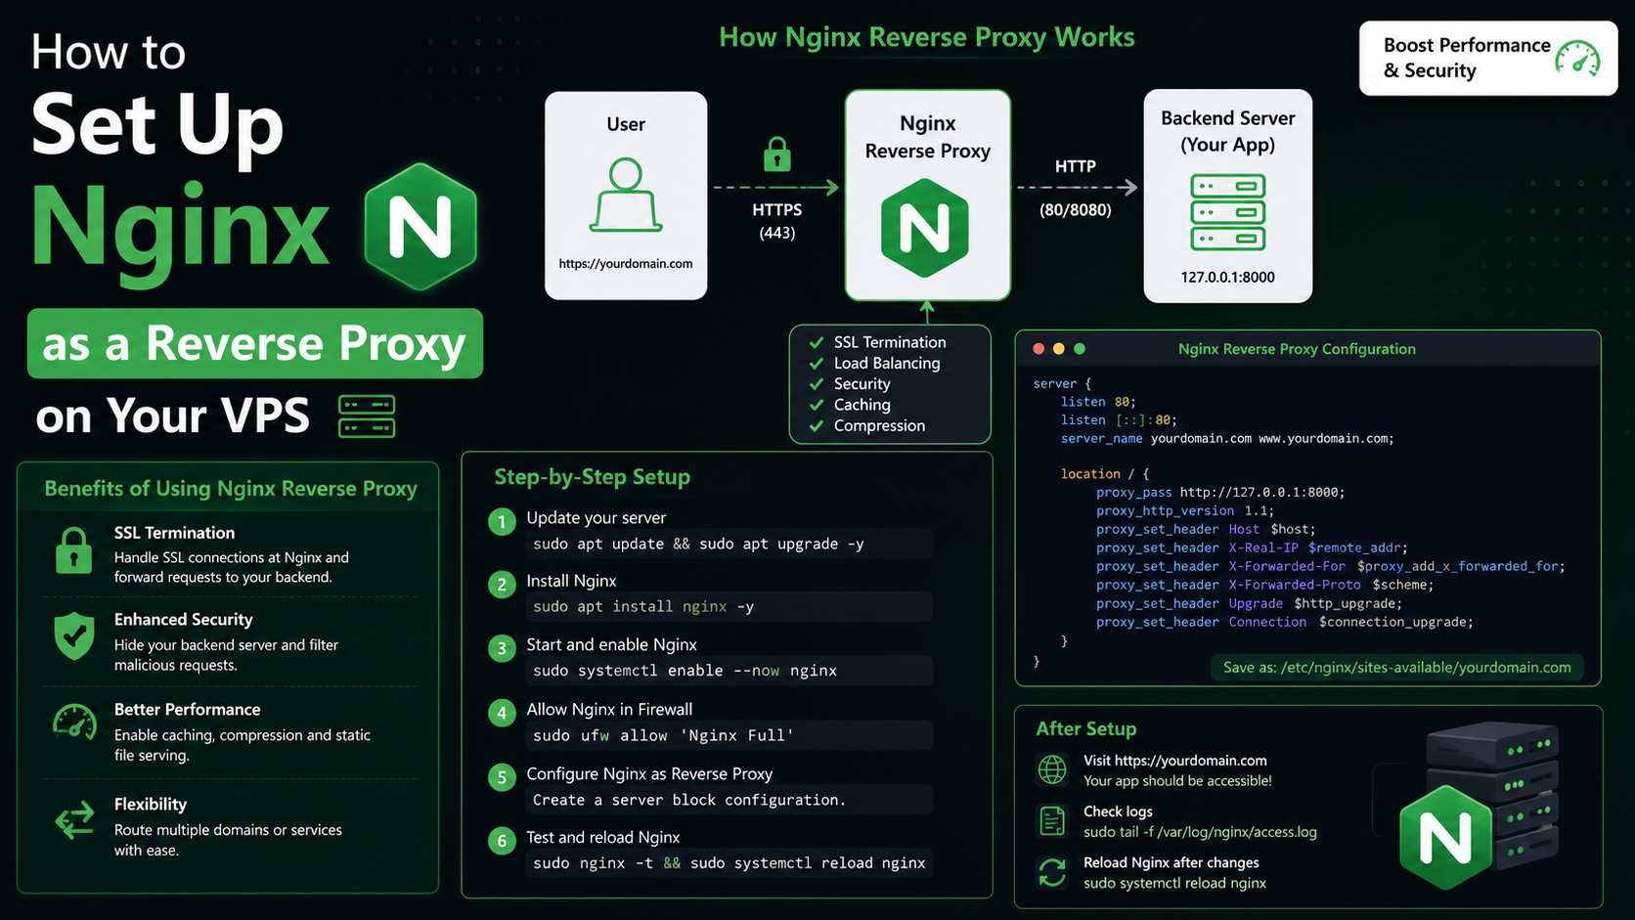The height and width of the screenshot is (920, 1635).
Task: Click the 'sudo nginx -t && sudo systemctl reload nginx' command
Action: [729, 863]
